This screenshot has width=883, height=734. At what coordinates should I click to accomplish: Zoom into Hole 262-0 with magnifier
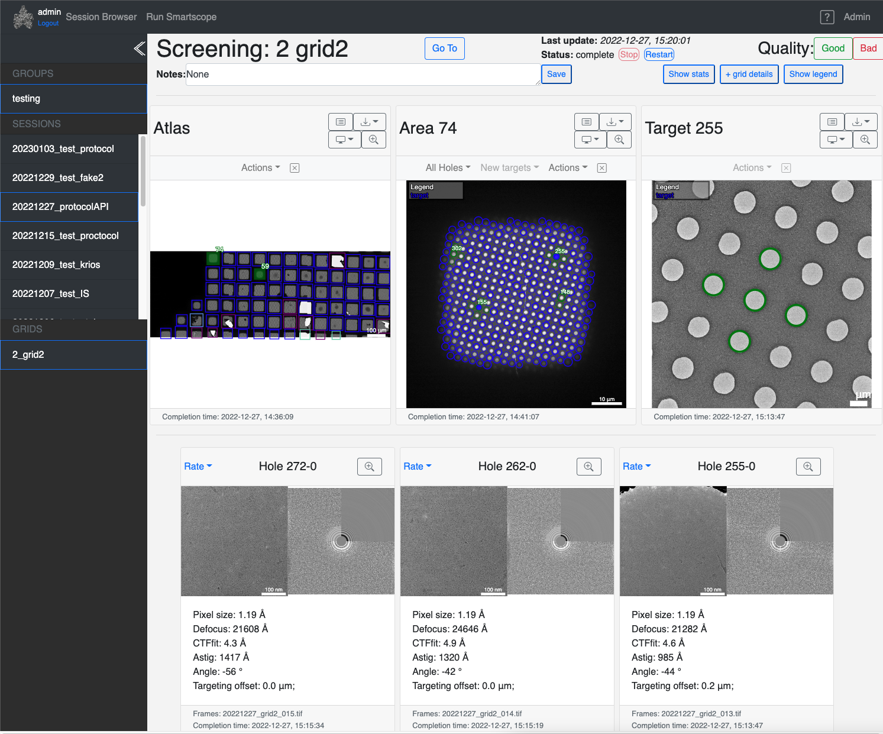pyautogui.click(x=589, y=467)
